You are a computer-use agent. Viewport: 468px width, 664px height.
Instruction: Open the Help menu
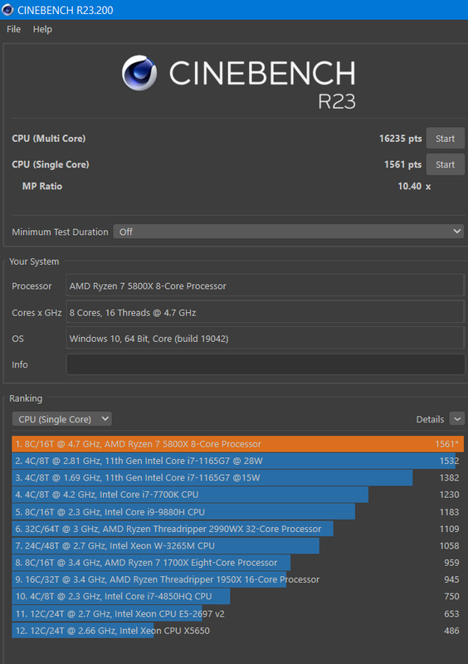pos(42,29)
